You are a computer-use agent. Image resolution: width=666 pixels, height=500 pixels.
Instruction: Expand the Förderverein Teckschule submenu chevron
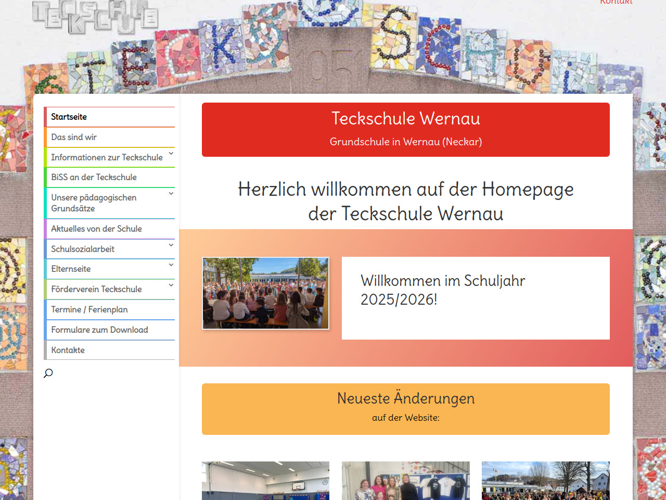click(x=171, y=285)
